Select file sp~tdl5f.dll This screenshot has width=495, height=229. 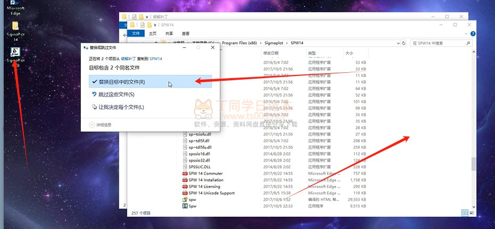(199, 141)
